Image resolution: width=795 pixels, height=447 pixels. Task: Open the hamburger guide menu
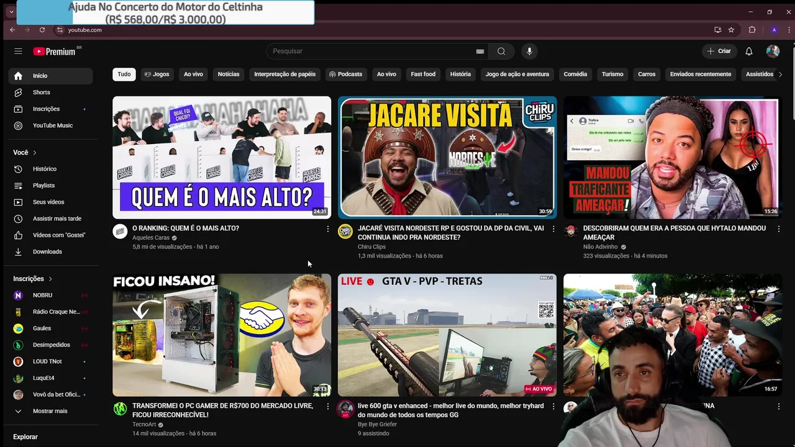click(18, 52)
